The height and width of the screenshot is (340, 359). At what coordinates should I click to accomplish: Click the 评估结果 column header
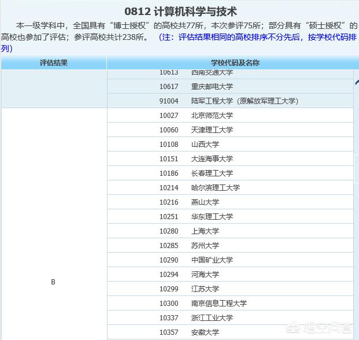54,62
